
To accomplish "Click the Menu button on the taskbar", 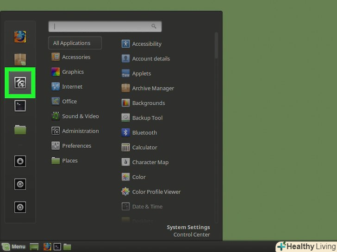I will [14, 246].
